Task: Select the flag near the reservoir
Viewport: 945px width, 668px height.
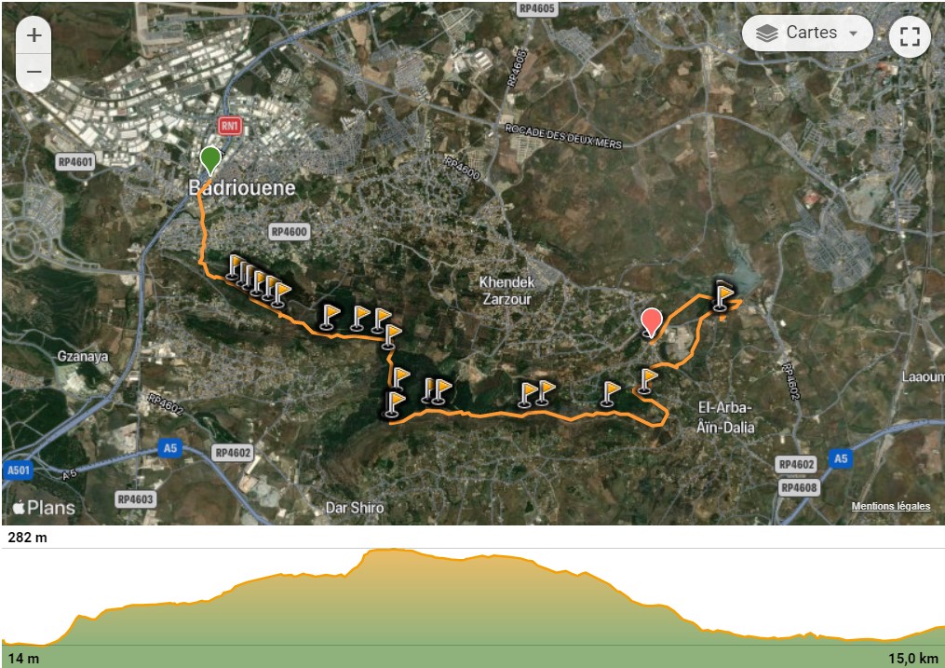Action: pos(722,296)
